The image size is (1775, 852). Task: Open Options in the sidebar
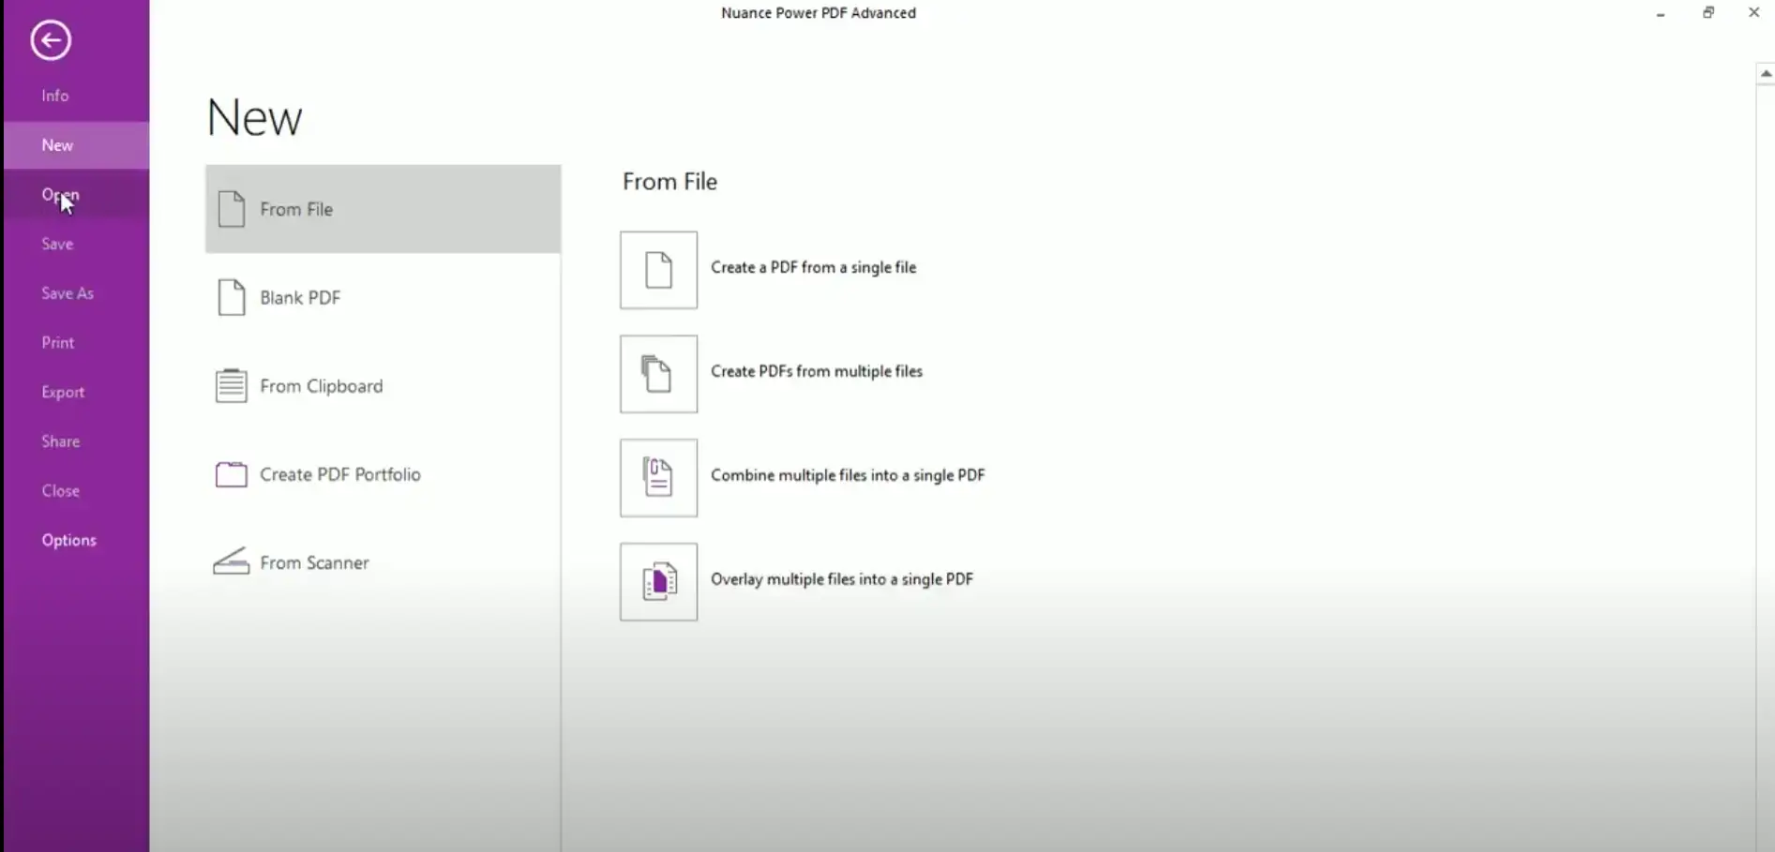click(x=68, y=540)
